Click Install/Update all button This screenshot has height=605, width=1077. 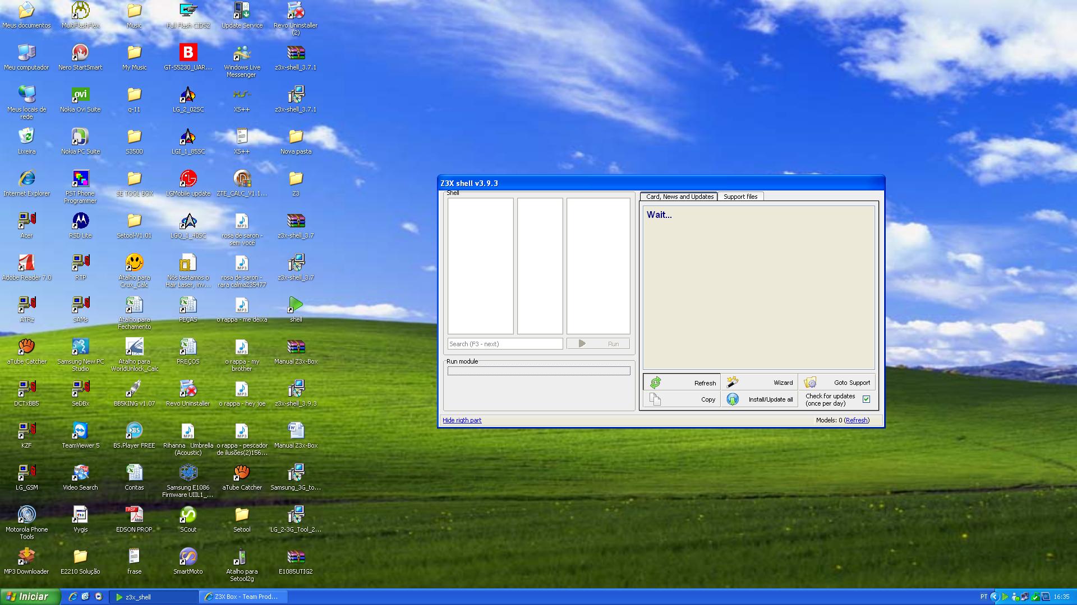pyautogui.click(x=760, y=399)
